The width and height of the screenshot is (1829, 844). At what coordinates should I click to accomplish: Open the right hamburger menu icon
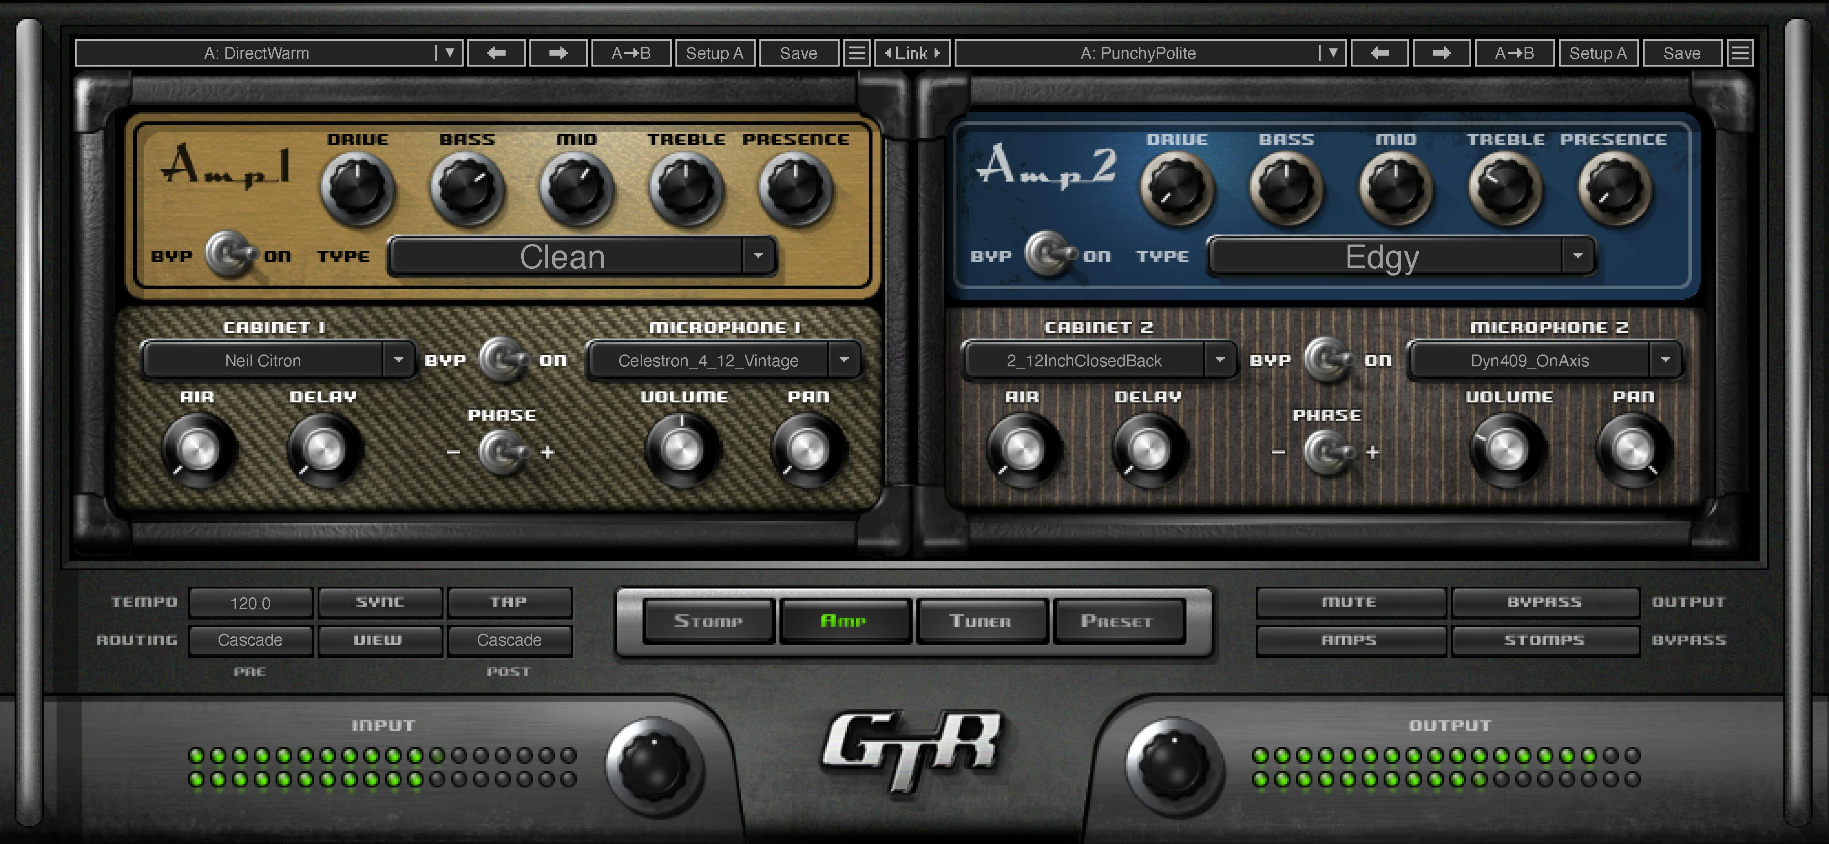(1740, 53)
